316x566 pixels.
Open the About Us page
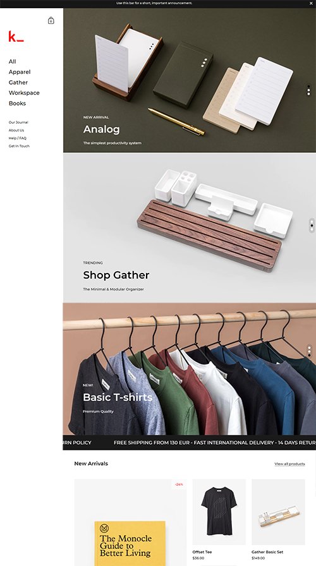point(16,130)
